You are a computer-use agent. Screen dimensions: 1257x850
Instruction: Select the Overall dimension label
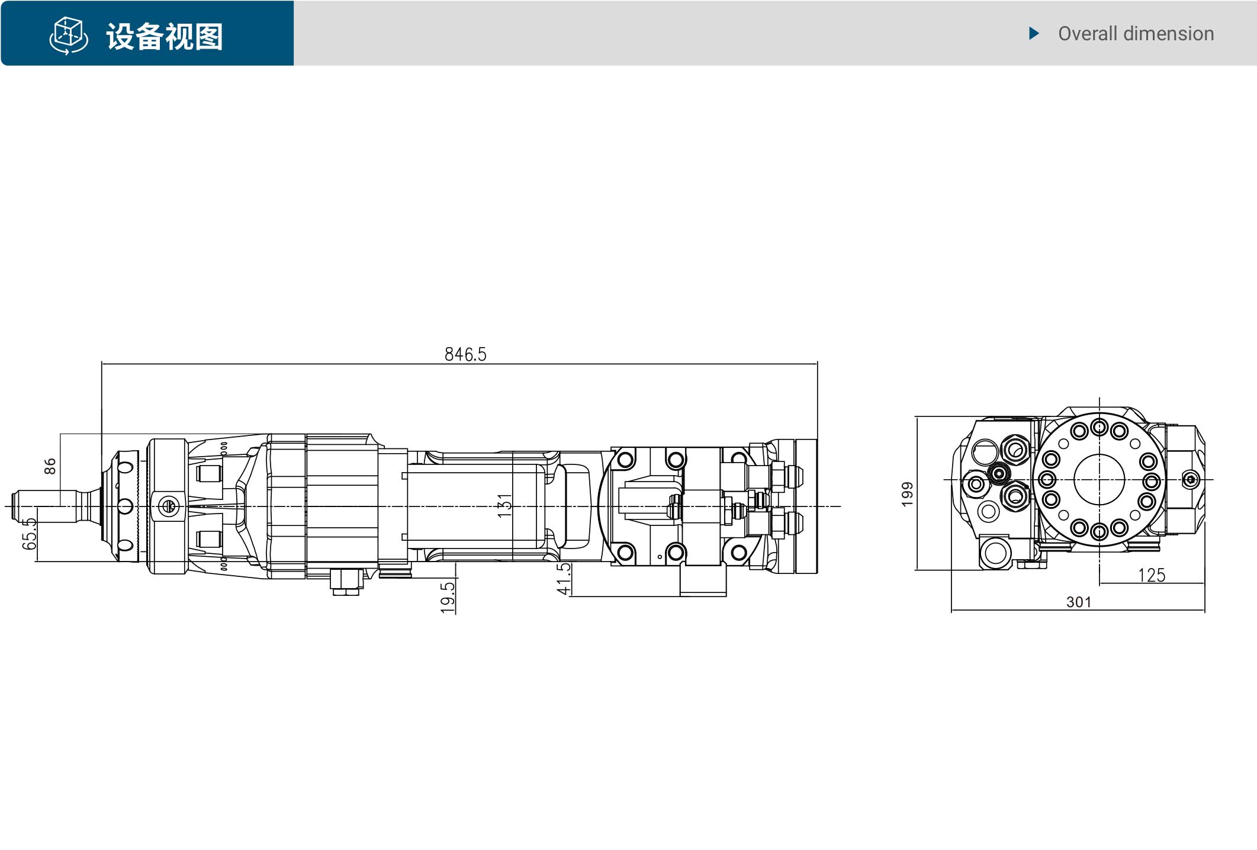[1136, 34]
